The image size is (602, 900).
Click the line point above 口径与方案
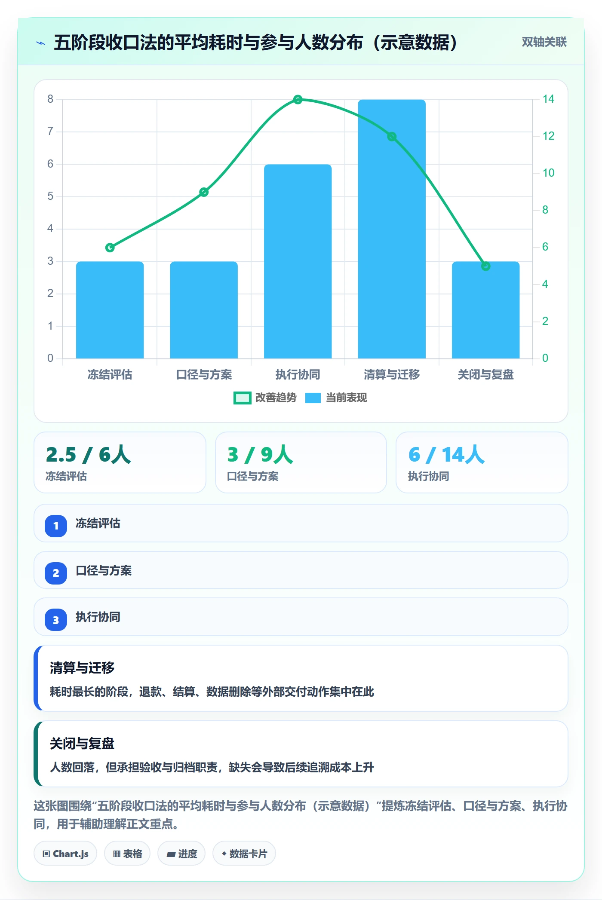pyautogui.click(x=204, y=192)
